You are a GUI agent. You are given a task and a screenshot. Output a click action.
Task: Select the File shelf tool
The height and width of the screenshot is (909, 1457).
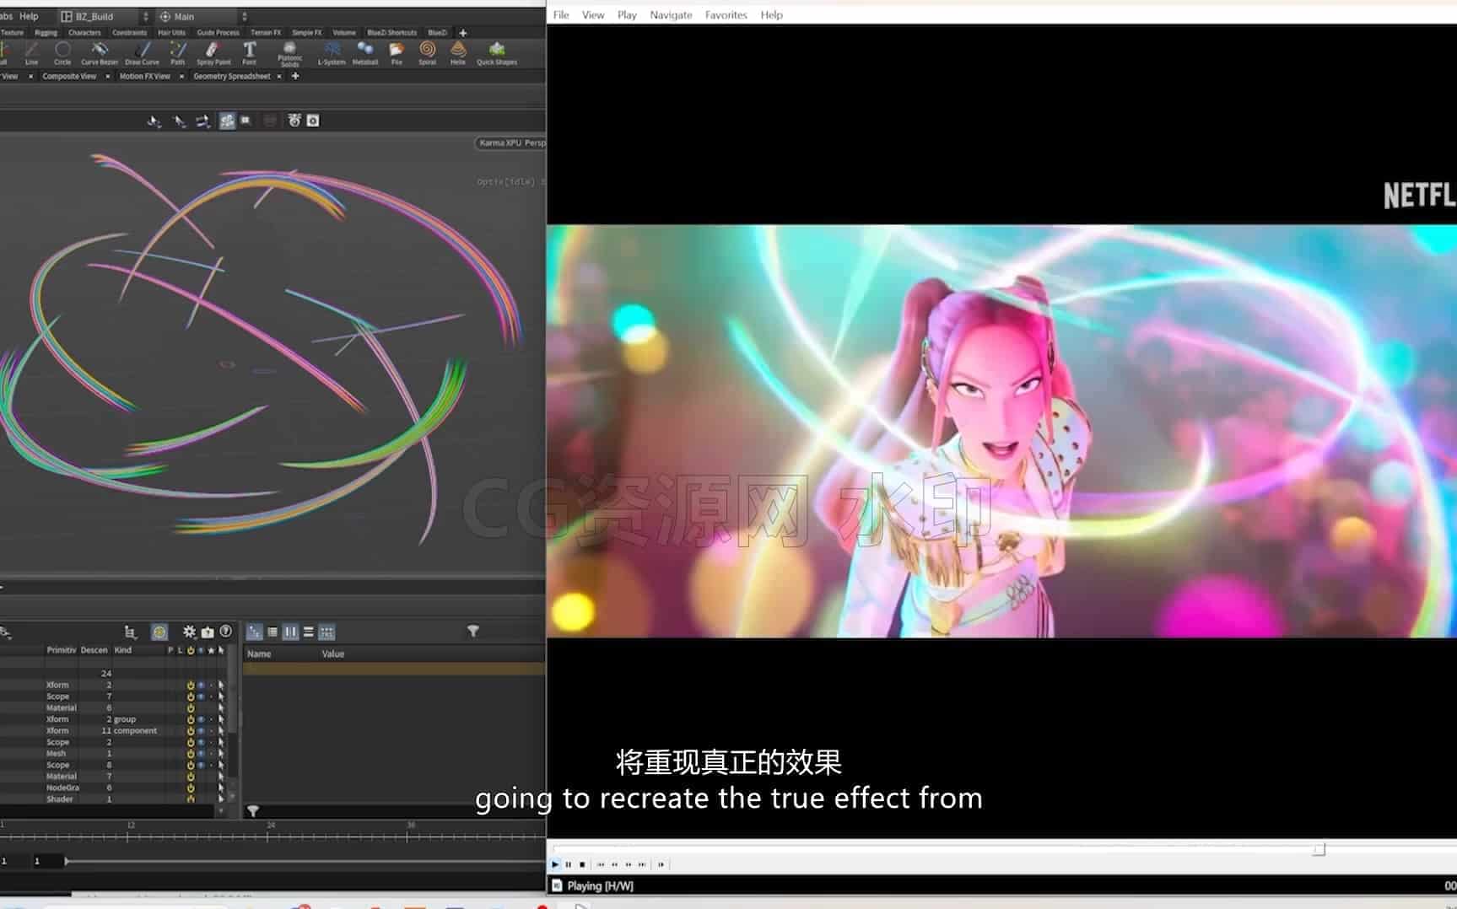pyautogui.click(x=397, y=53)
